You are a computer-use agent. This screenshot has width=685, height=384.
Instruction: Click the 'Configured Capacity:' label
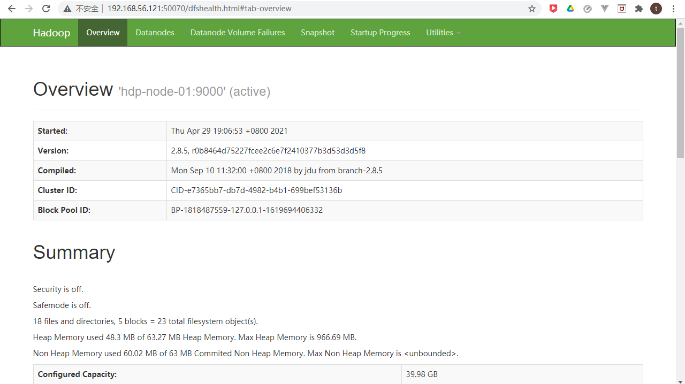[x=77, y=374]
